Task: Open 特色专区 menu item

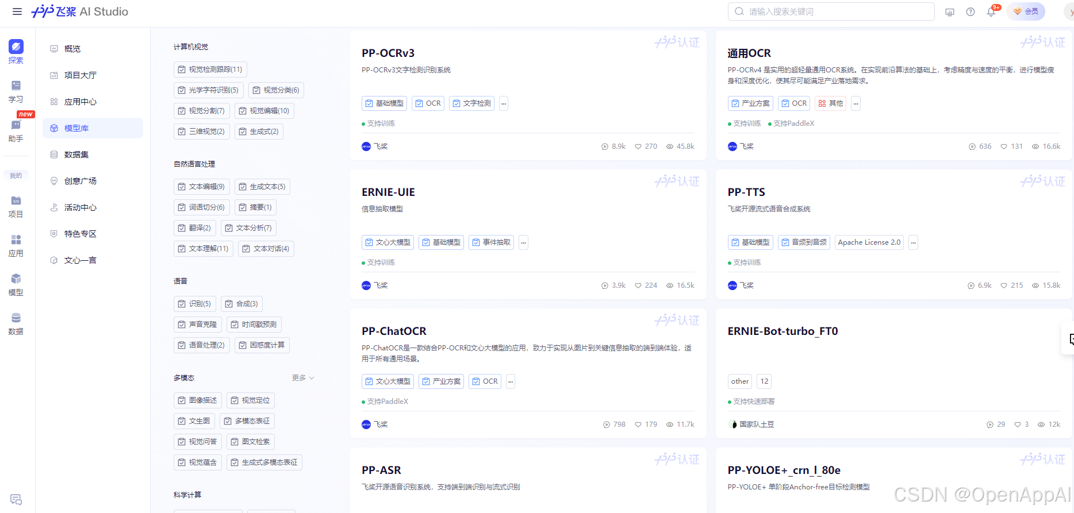Action: (x=93, y=234)
